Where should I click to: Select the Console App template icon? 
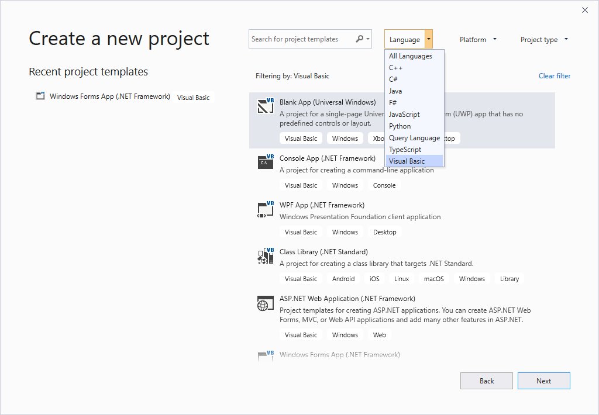(x=266, y=162)
